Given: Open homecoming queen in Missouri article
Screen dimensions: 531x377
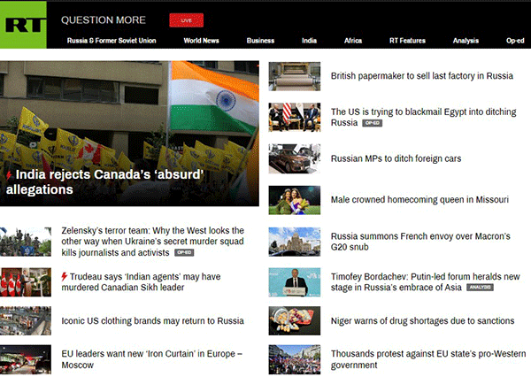Looking at the screenshot, I should click(x=419, y=199).
